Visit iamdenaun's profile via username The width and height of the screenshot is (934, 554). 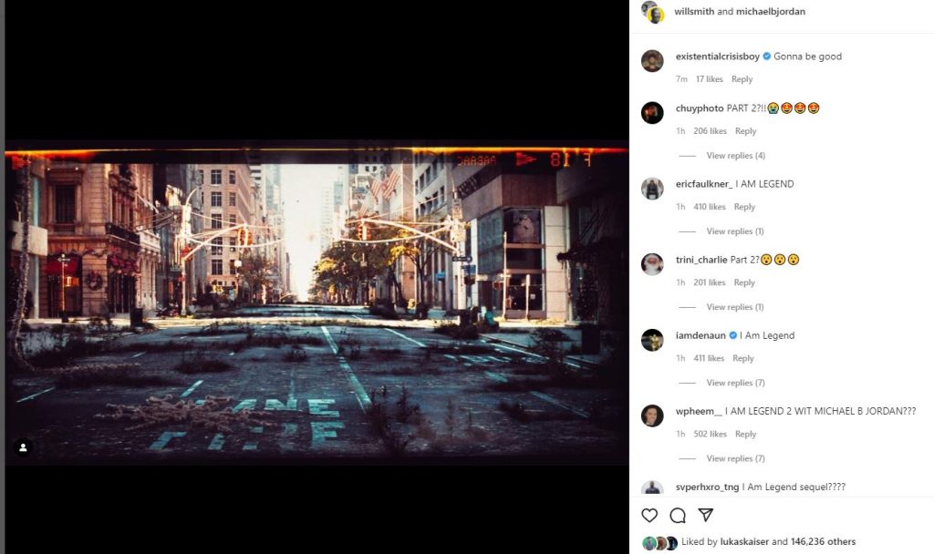(x=700, y=335)
